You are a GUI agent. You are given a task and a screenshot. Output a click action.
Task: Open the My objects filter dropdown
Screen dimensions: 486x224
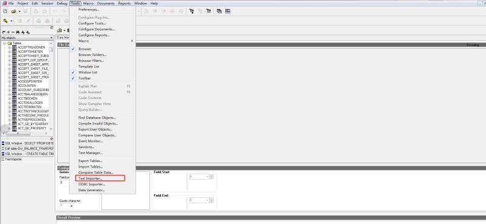(x=51, y=38)
